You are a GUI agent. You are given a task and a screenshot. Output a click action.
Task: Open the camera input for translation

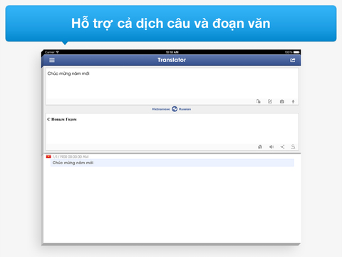click(282, 101)
